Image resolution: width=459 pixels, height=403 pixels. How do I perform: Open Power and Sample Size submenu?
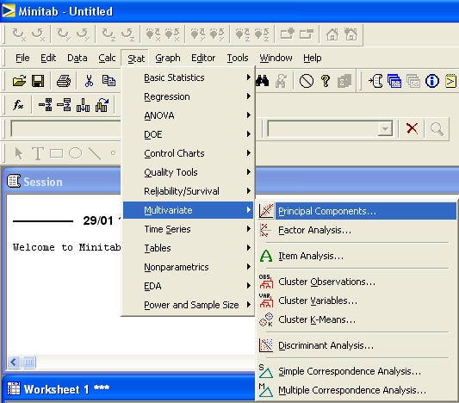(x=188, y=305)
